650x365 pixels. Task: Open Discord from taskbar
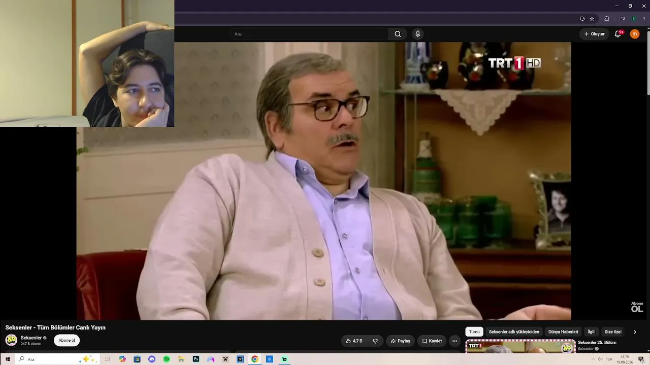point(152,359)
